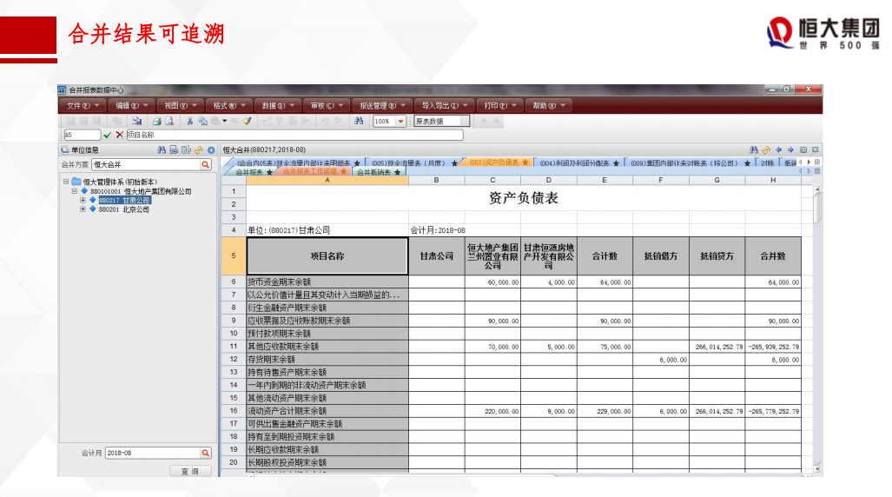Switch to 合并报表工作底稿 sub-tab

[314, 172]
